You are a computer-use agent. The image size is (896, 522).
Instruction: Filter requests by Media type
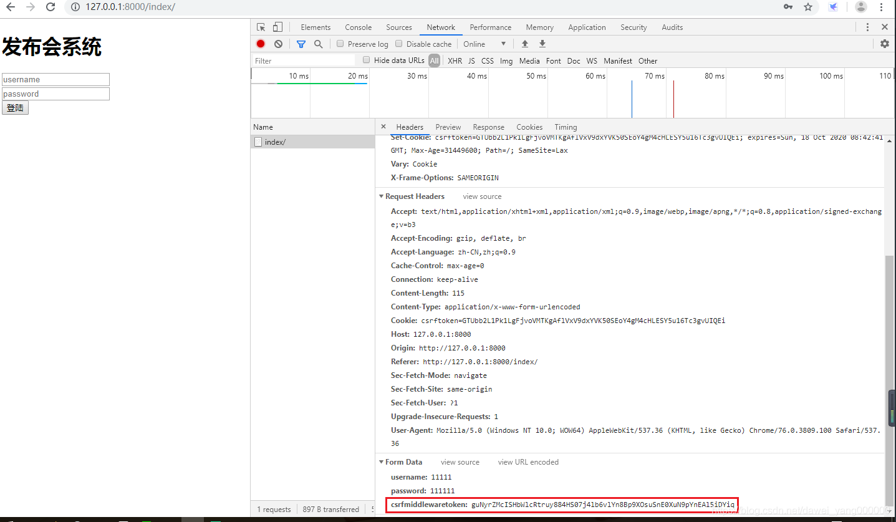[529, 60]
